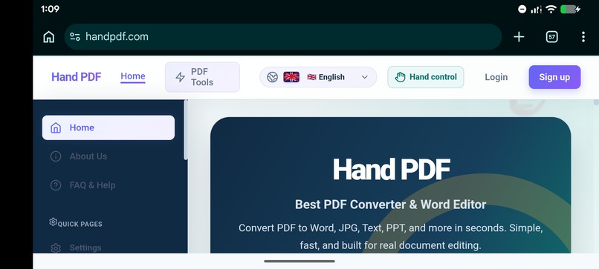Tap the cellular signal icon
Screen dimensions: 599x269
(536, 10)
